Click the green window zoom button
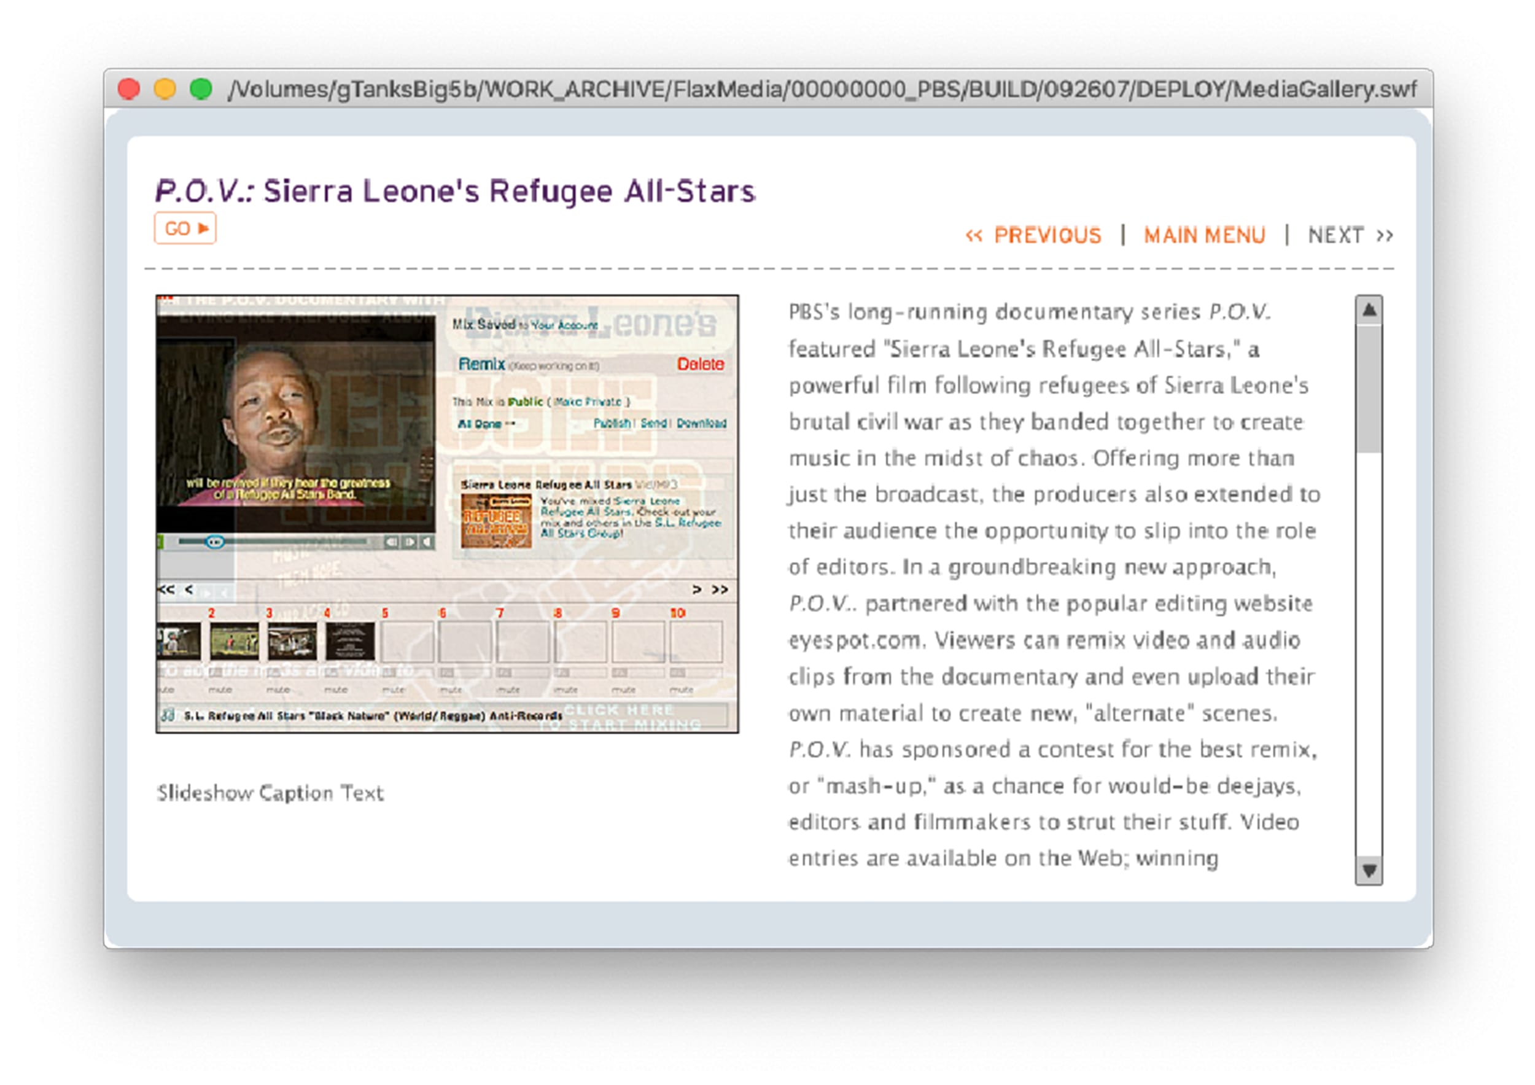 pyautogui.click(x=201, y=89)
